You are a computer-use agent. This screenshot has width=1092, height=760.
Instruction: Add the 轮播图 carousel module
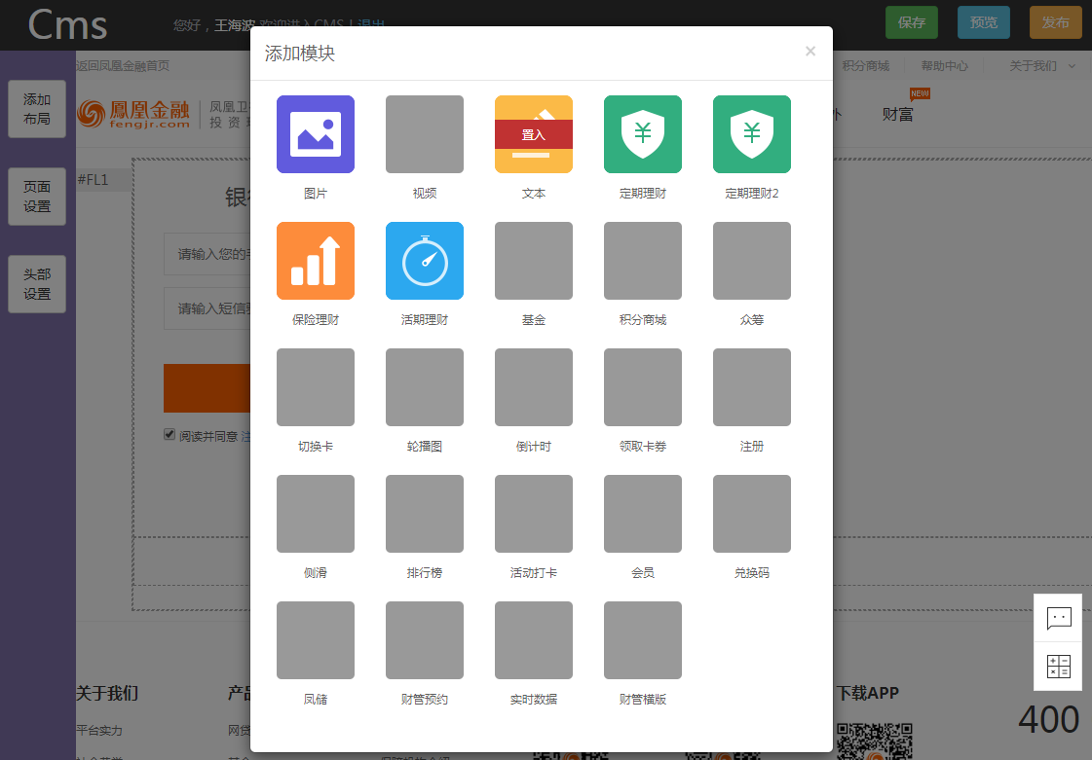pos(425,387)
